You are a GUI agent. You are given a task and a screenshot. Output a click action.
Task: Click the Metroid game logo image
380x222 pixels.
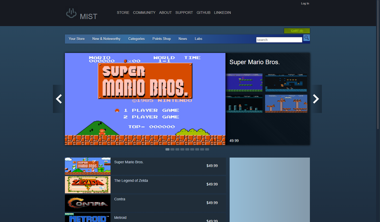(88, 218)
